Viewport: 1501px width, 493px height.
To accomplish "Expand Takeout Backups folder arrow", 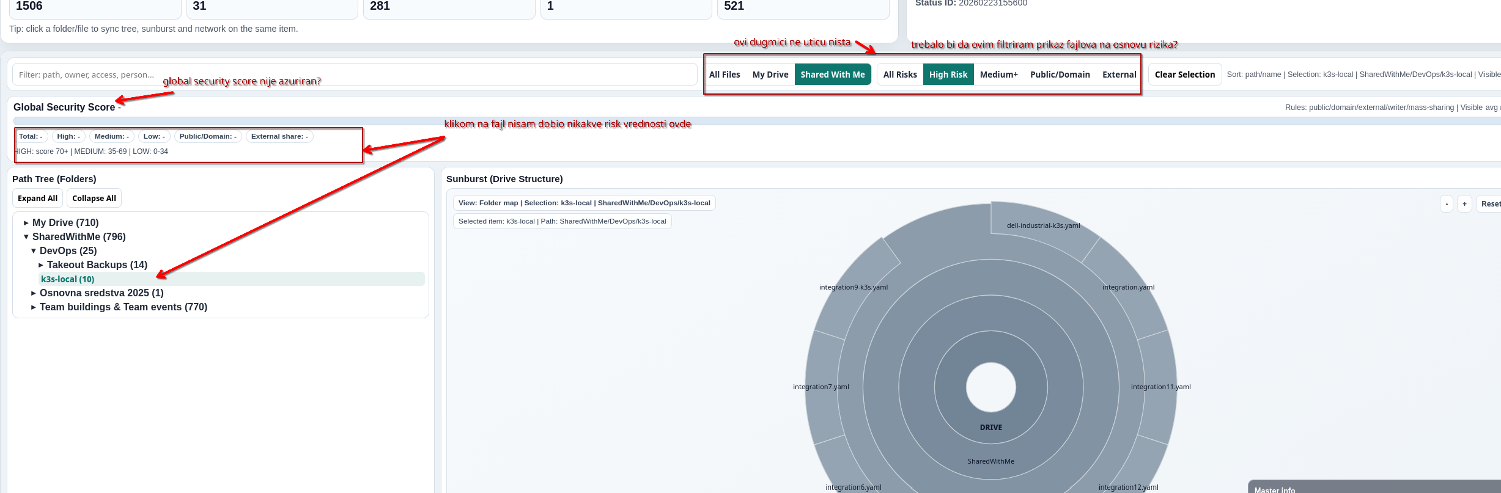I will pyautogui.click(x=41, y=265).
